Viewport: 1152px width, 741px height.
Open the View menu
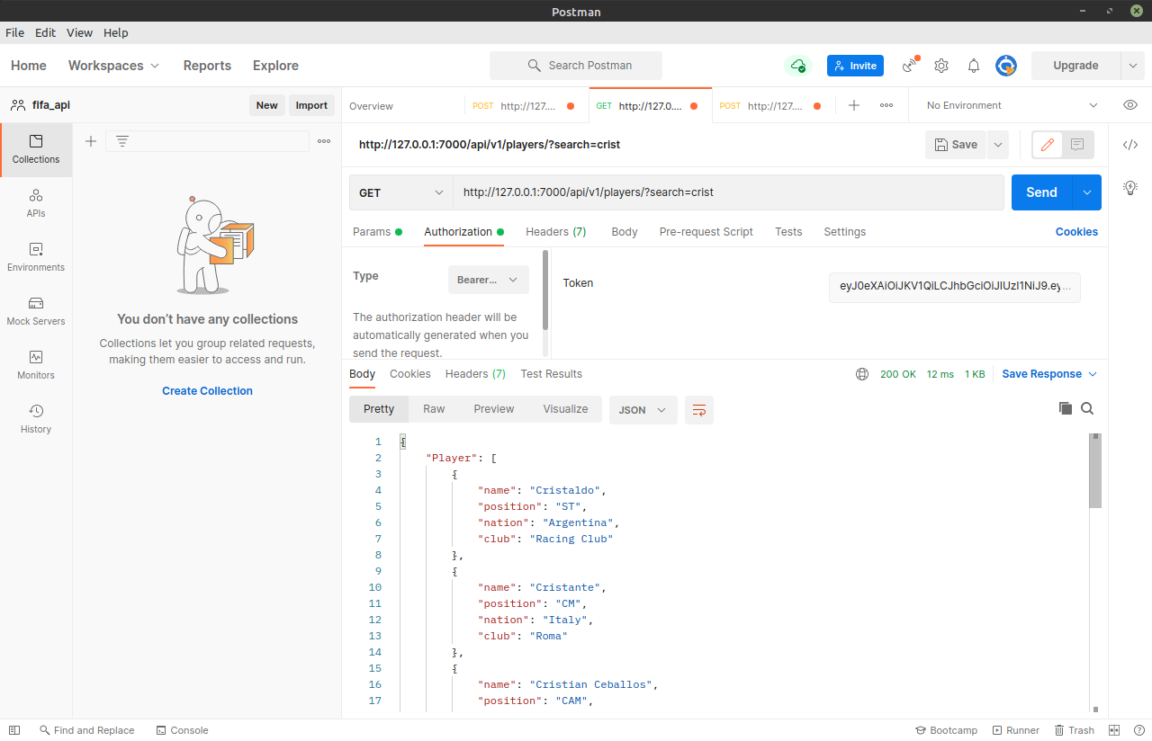click(80, 32)
